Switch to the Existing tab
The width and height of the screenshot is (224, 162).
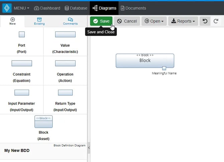pos(39,21)
